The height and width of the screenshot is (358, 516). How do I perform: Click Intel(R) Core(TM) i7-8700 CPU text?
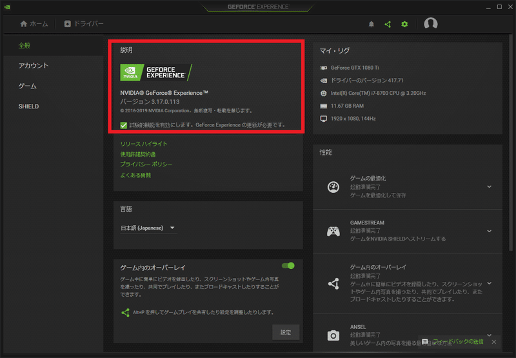click(379, 93)
